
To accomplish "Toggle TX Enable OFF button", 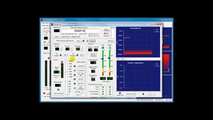I will [x=65, y=55].
